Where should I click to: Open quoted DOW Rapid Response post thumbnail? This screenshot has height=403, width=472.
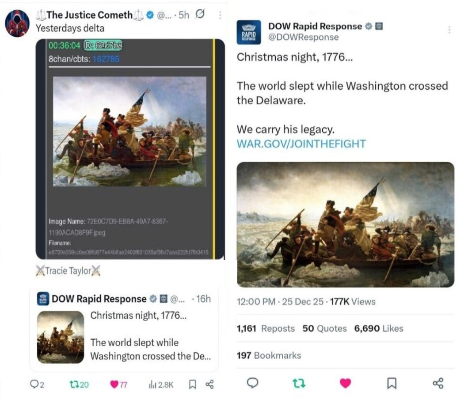(61, 337)
